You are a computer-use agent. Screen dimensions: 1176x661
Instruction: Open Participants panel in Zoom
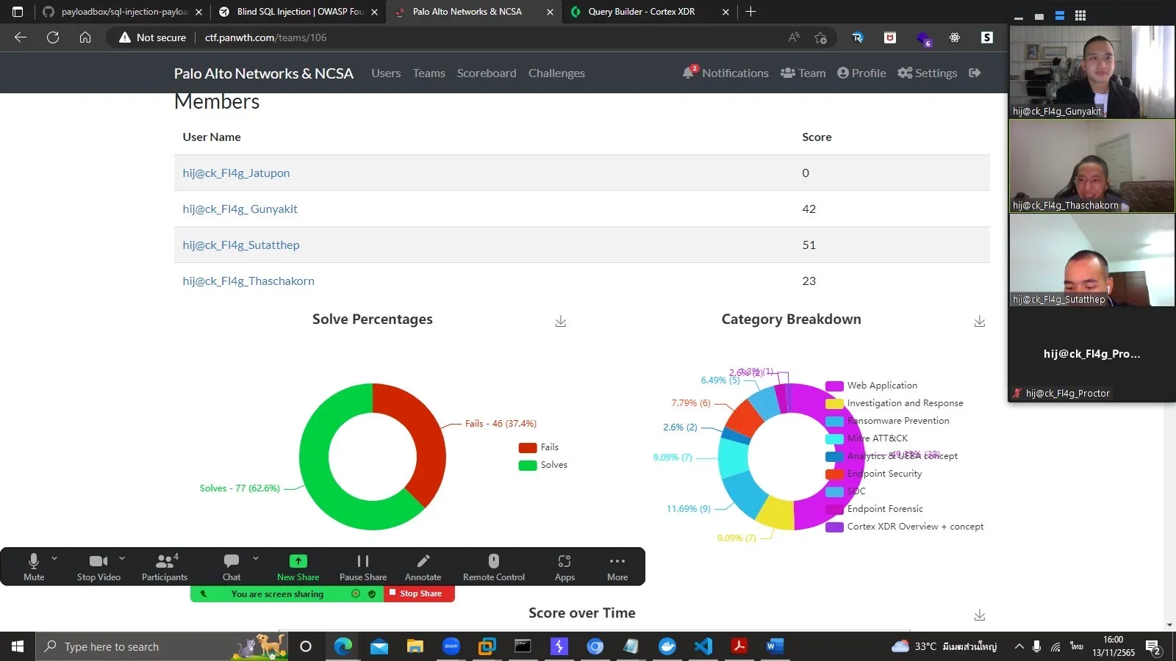tap(165, 567)
